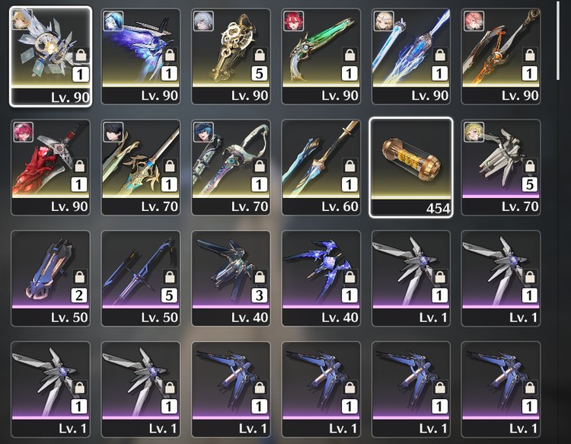Choose the red coral broadblade Lv. 90
This screenshot has width=571, height=444.
click(x=50, y=168)
